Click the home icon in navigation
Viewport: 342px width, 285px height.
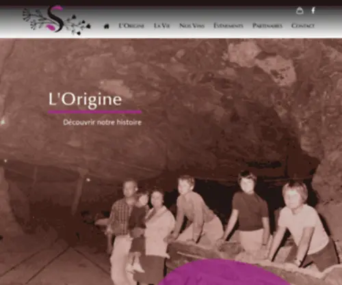(107, 26)
